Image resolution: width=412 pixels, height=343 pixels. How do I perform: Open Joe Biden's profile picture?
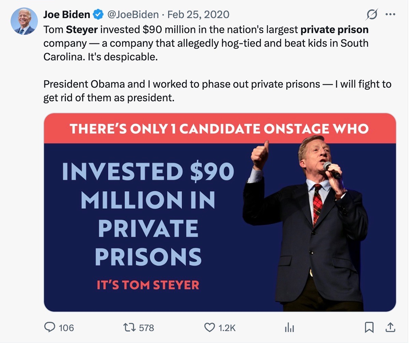tap(24, 21)
